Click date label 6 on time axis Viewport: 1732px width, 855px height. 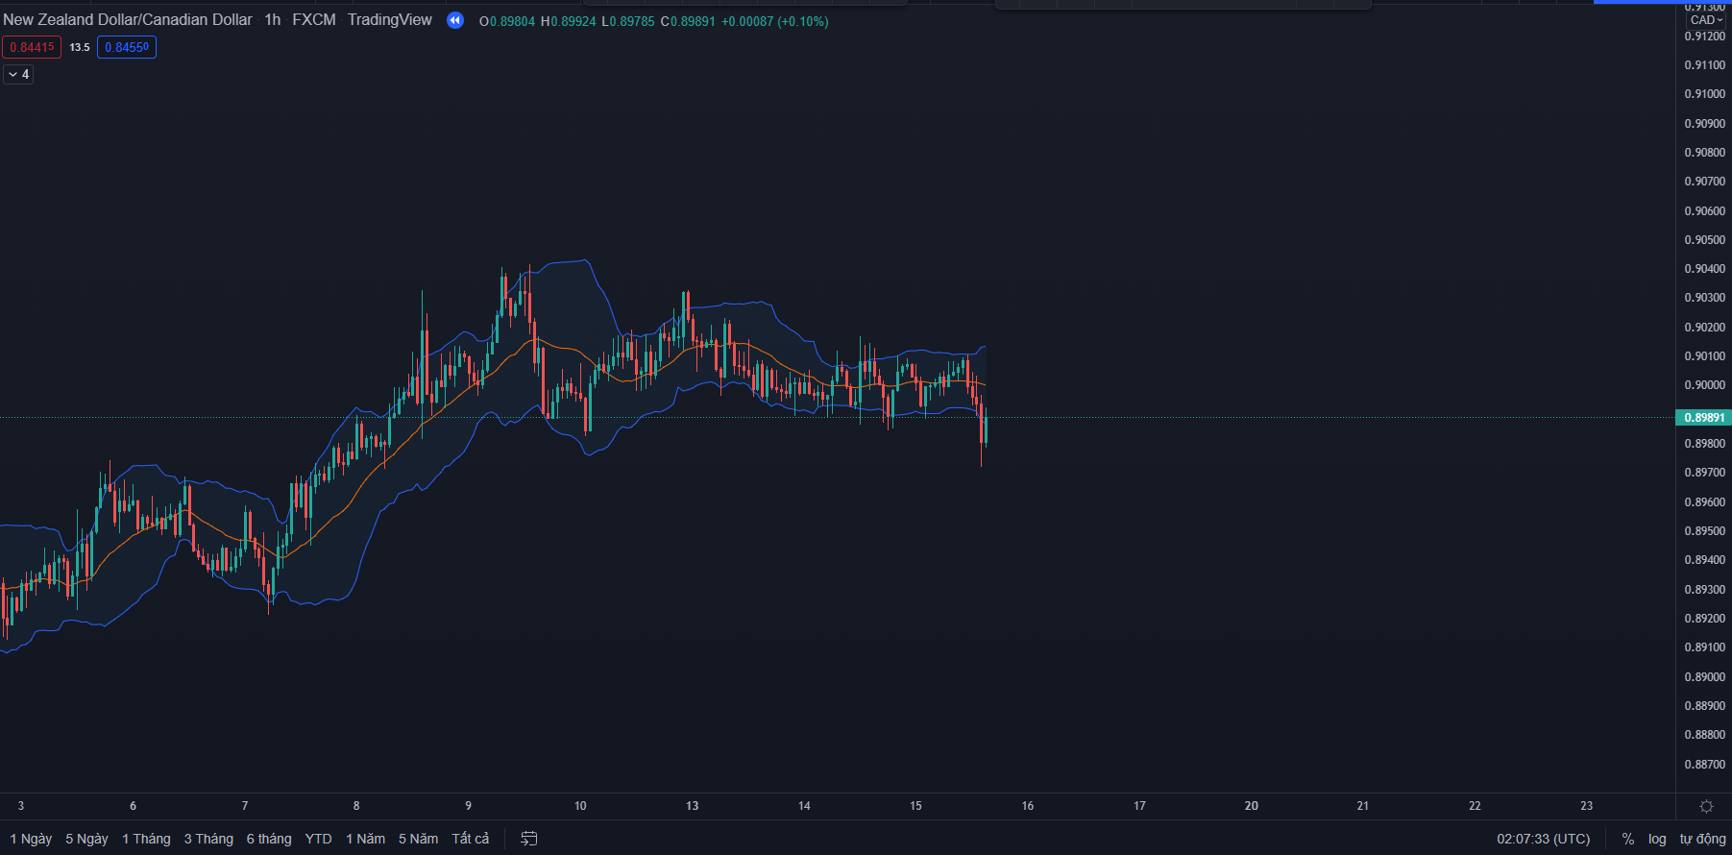(x=133, y=806)
